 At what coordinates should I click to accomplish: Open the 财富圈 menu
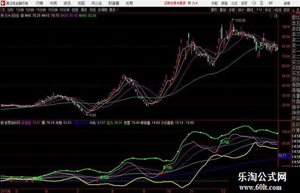(114, 3)
